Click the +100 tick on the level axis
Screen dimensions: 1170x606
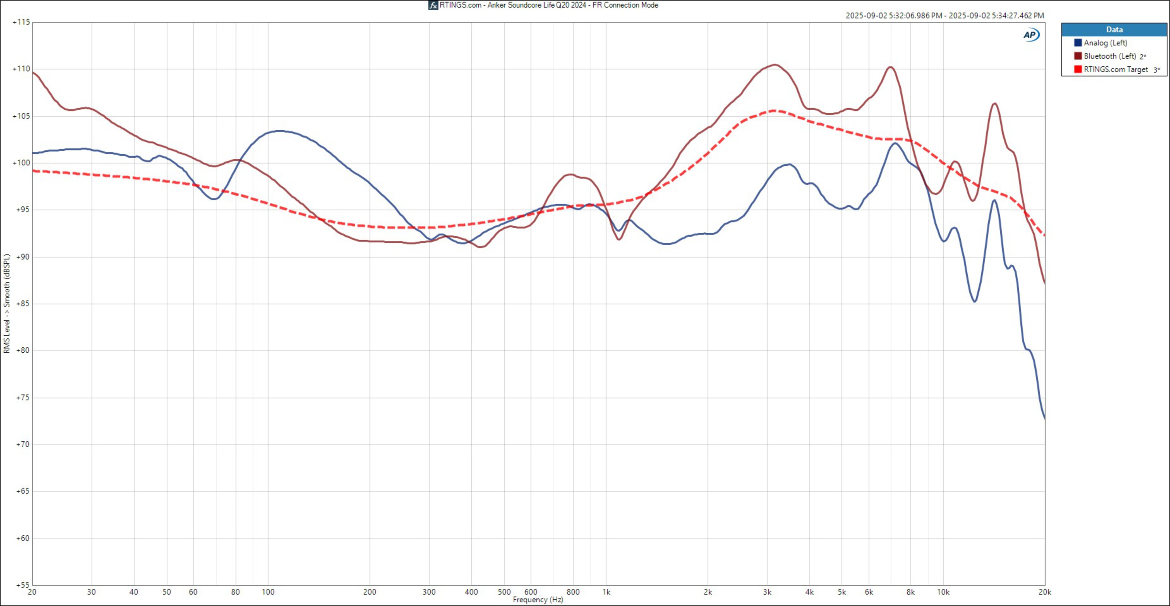[x=21, y=163]
